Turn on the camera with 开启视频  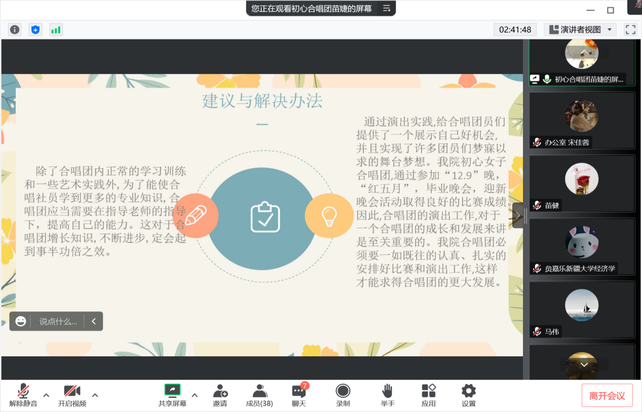click(72, 395)
